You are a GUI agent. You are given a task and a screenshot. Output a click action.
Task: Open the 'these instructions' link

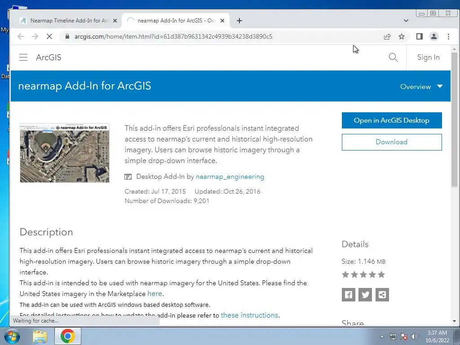point(249,315)
